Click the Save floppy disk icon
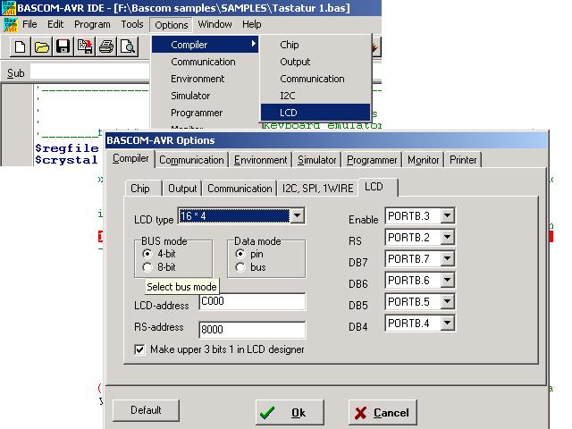This screenshot has width=572, height=429. click(63, 46)
